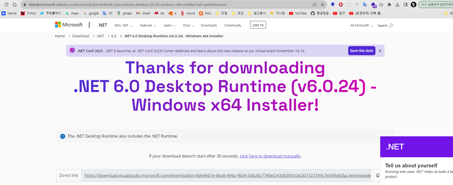Open the TVING bookmark
Screen dimensions: 453x185
tap(28, 13)
